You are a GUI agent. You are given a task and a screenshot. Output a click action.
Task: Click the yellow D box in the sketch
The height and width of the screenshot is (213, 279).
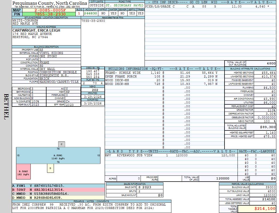point(50,168)
